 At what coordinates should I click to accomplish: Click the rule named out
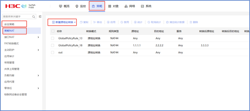point(61,53)
